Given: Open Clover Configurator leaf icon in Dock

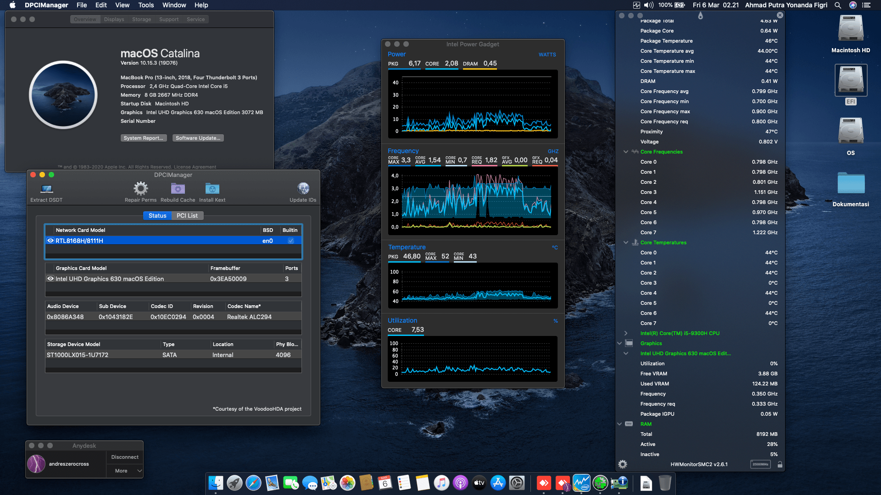Looking at the screenshot, I should 600,483.
